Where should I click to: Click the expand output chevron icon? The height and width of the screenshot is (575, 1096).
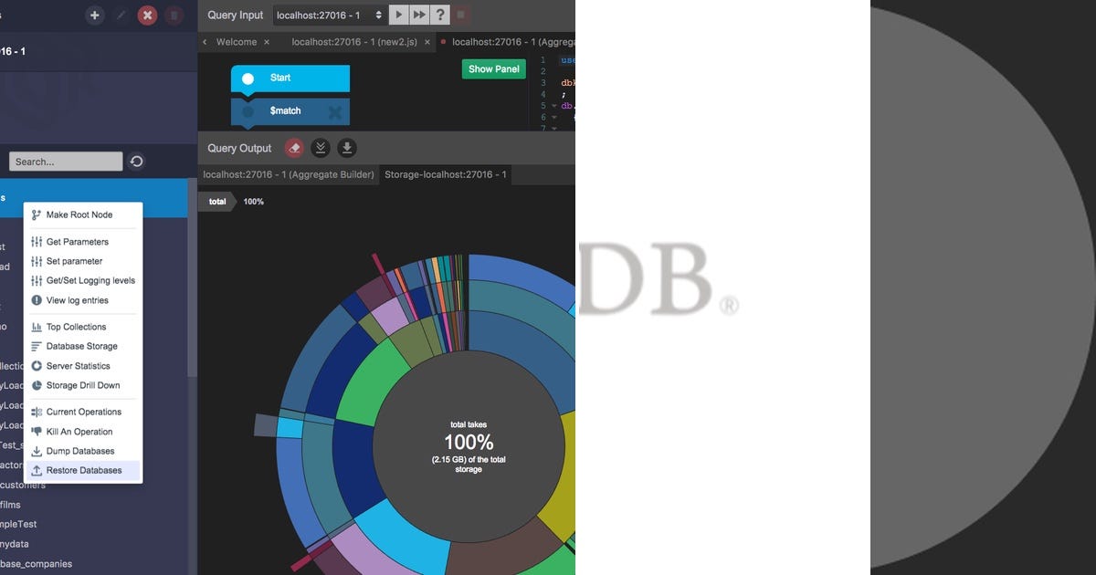point(320,147)
